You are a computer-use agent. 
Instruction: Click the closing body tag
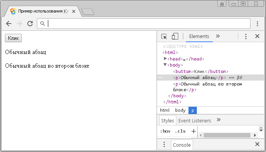point(177,96)
